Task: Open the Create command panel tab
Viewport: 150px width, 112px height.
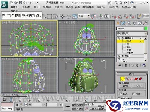Action: click(118, 23)
